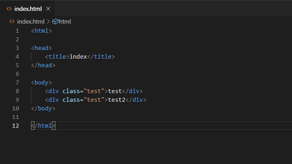Click line number 7 in the gutter

[17, 82]
